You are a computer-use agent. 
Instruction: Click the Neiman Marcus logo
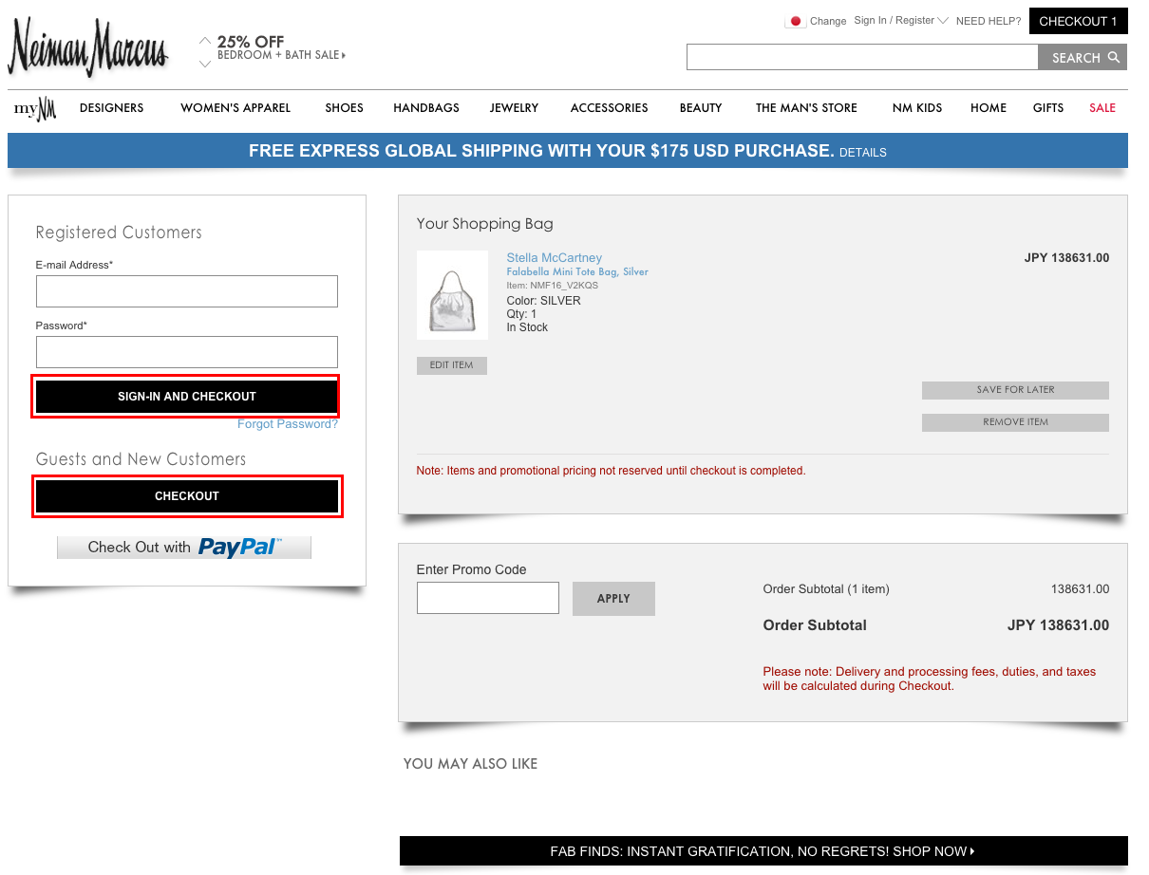coord(87,47)
